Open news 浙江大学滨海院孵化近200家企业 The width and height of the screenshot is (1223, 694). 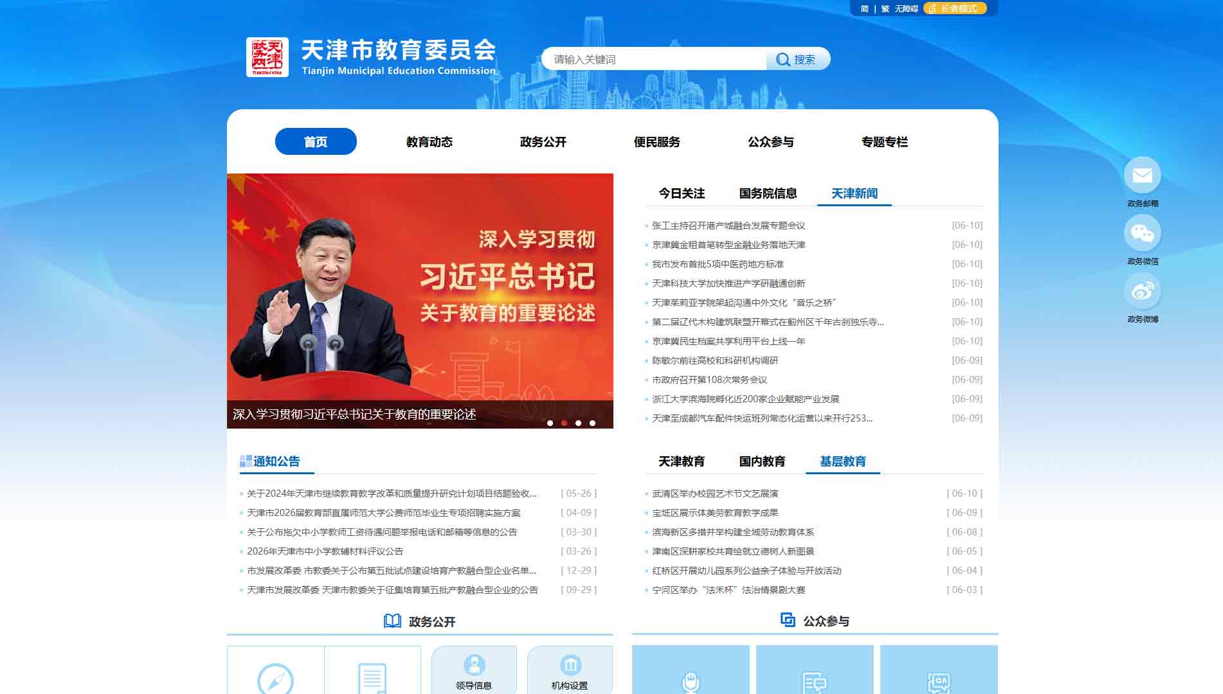745,399
